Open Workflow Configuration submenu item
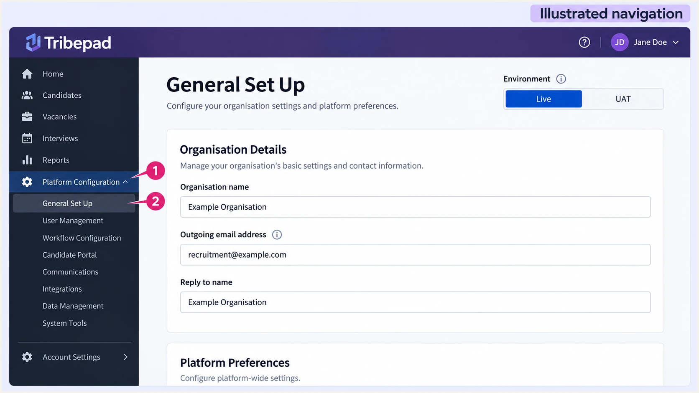 pos(82,238)
